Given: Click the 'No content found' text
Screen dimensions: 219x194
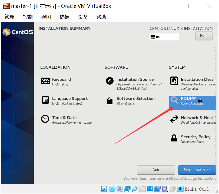Looking at the screenshot, I should [193, 142].
